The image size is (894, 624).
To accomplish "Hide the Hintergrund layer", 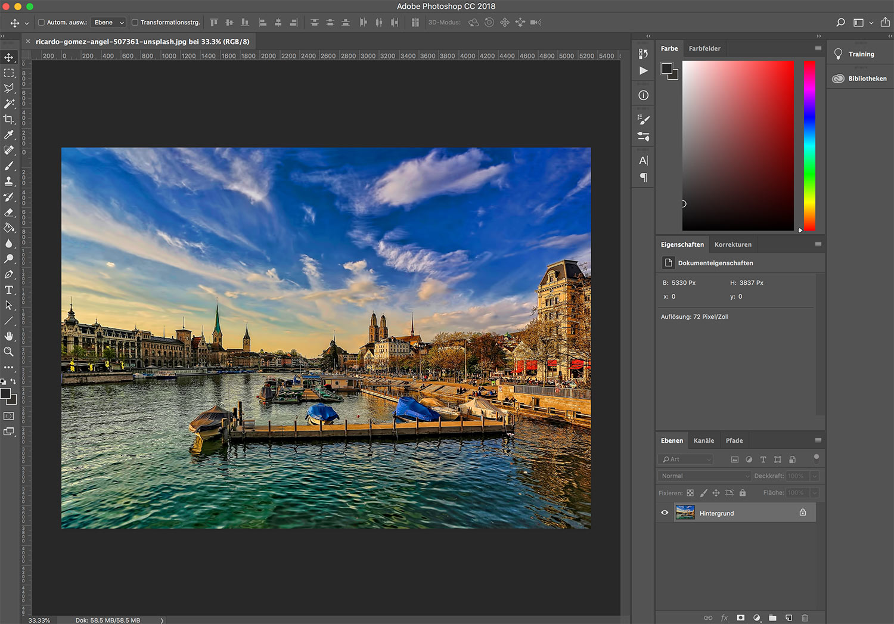I will click(665, 513).
